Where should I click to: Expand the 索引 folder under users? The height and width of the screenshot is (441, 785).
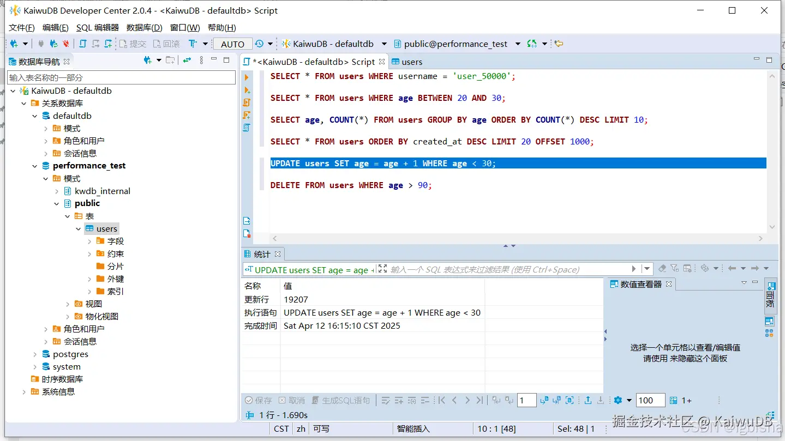tap(89, 291)
